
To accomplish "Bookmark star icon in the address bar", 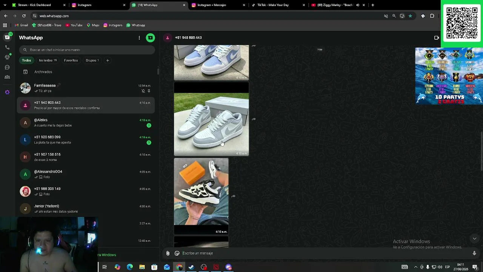I will click(410, 16).
